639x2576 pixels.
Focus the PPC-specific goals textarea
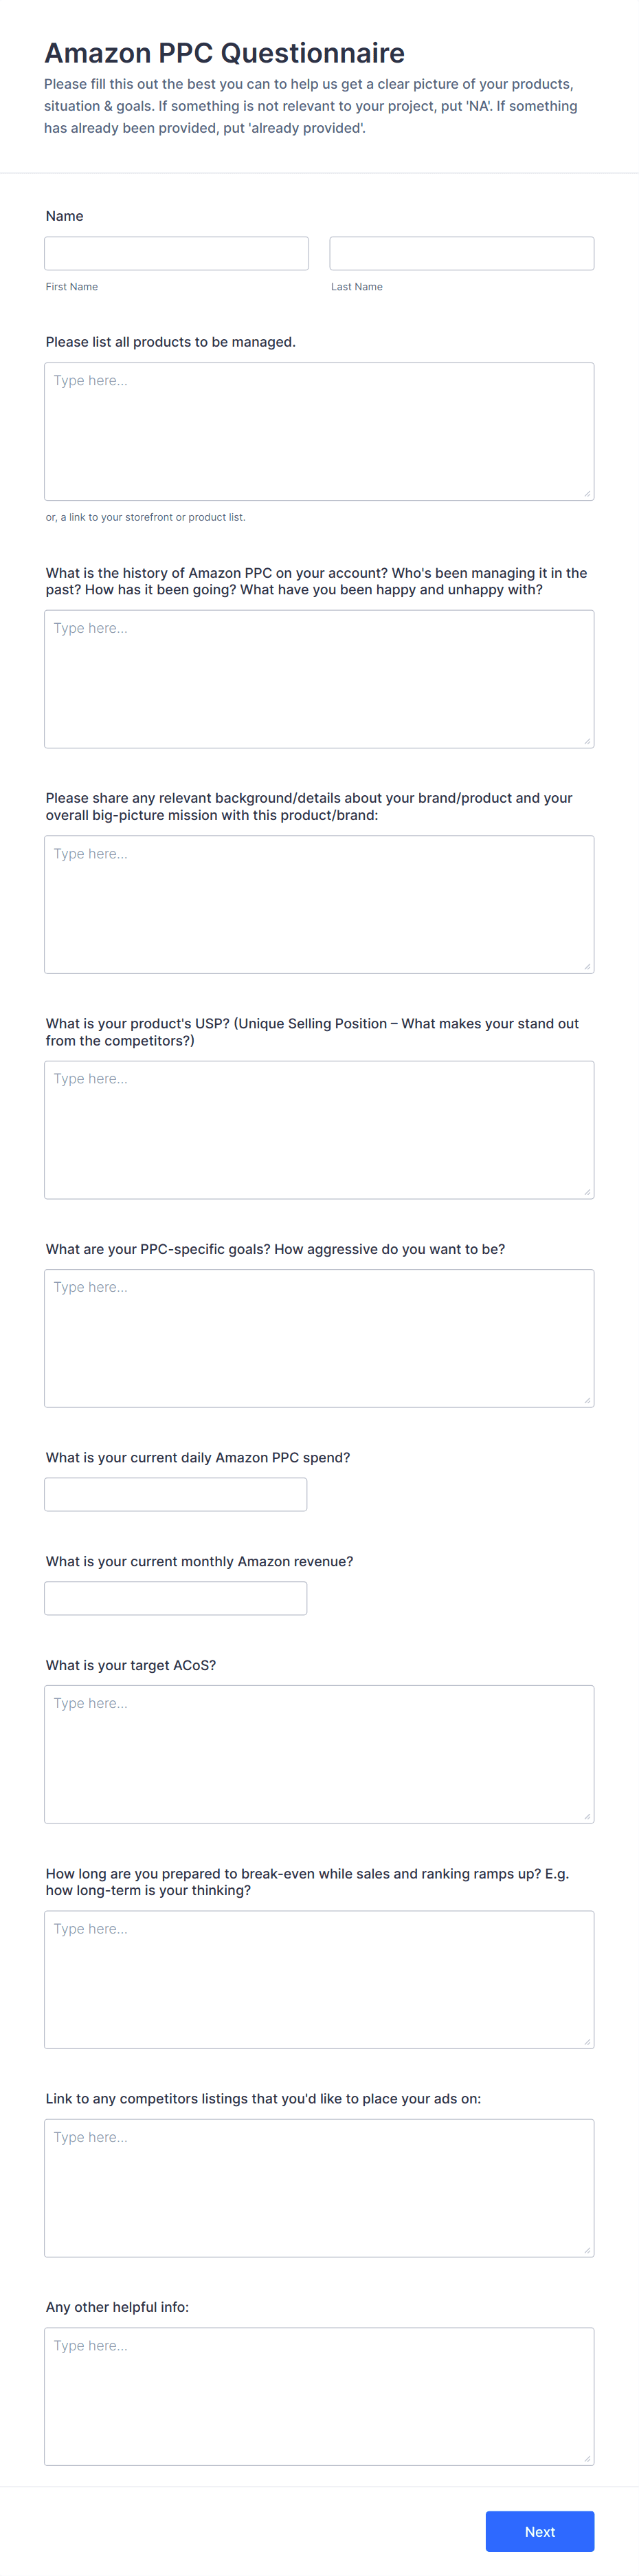(319, 1337)
